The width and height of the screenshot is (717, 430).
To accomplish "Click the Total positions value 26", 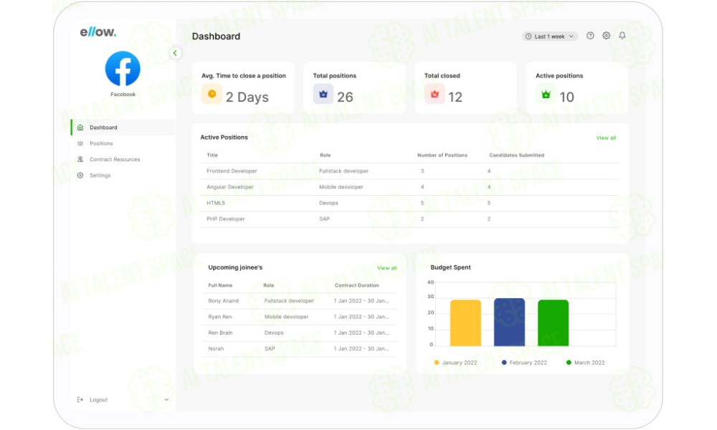I will tap(346, 97).
